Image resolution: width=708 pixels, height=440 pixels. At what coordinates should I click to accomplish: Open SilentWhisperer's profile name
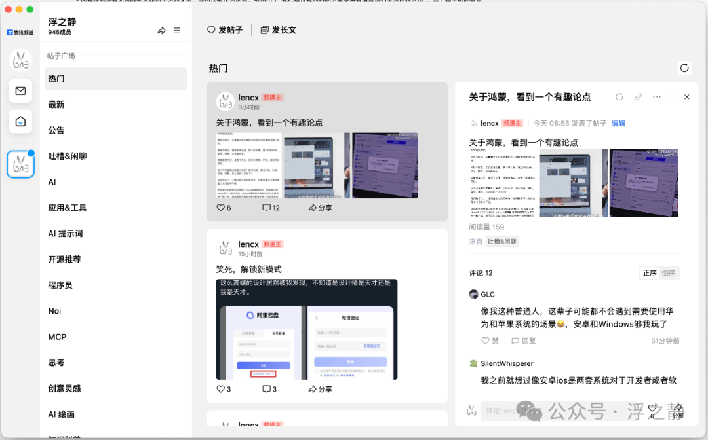coord(507,363)
